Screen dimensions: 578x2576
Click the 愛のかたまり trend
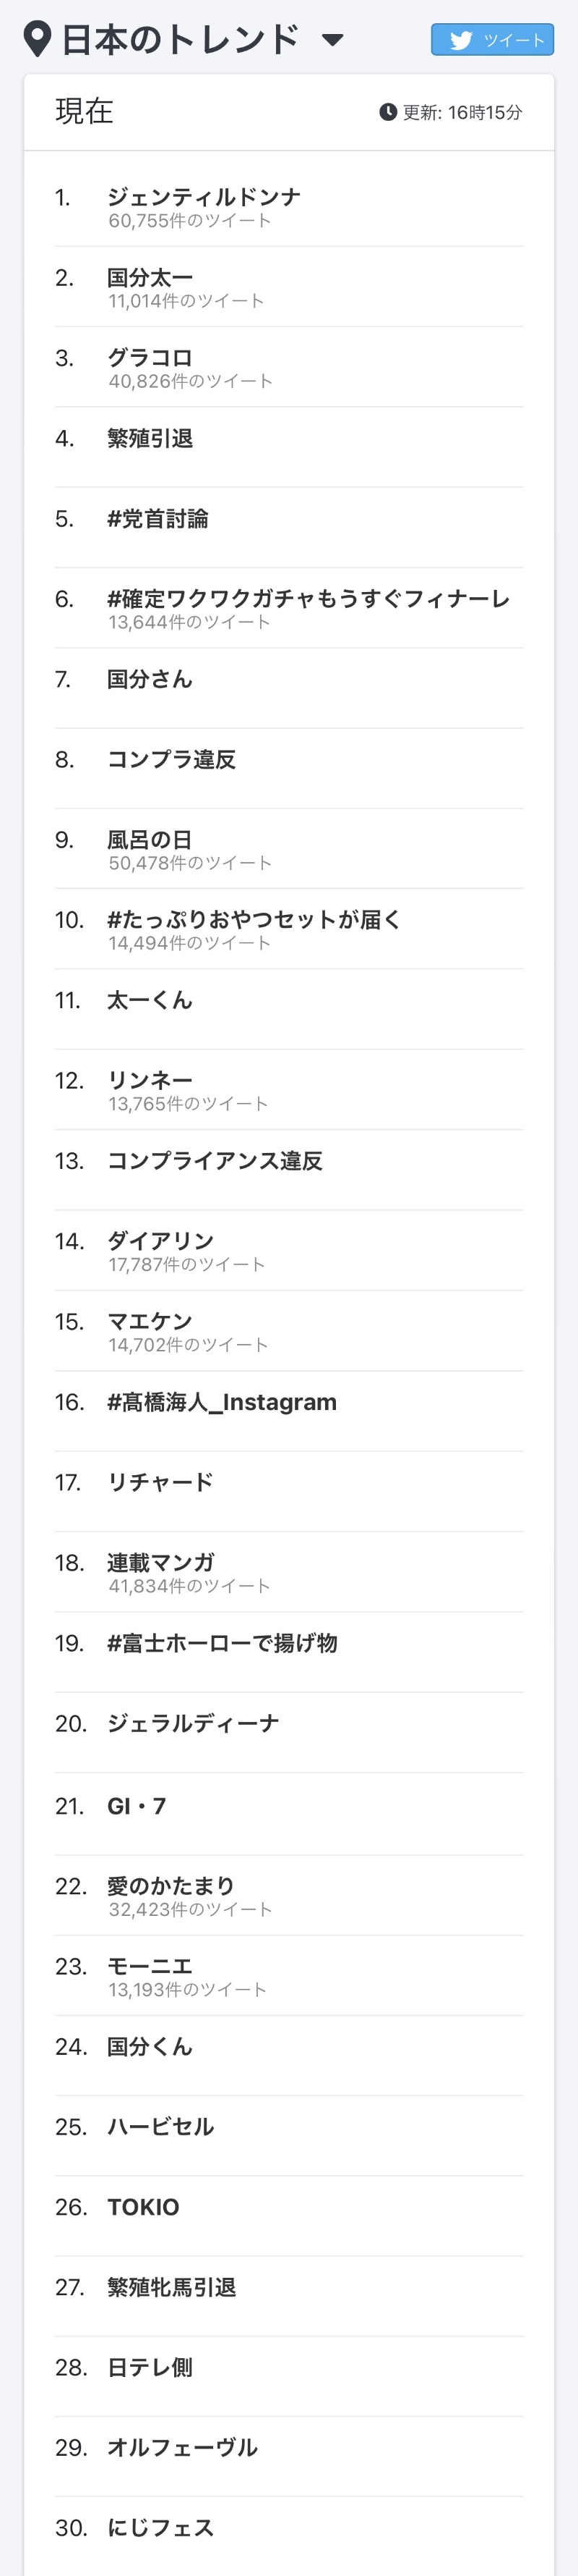tap(171, 1885)
